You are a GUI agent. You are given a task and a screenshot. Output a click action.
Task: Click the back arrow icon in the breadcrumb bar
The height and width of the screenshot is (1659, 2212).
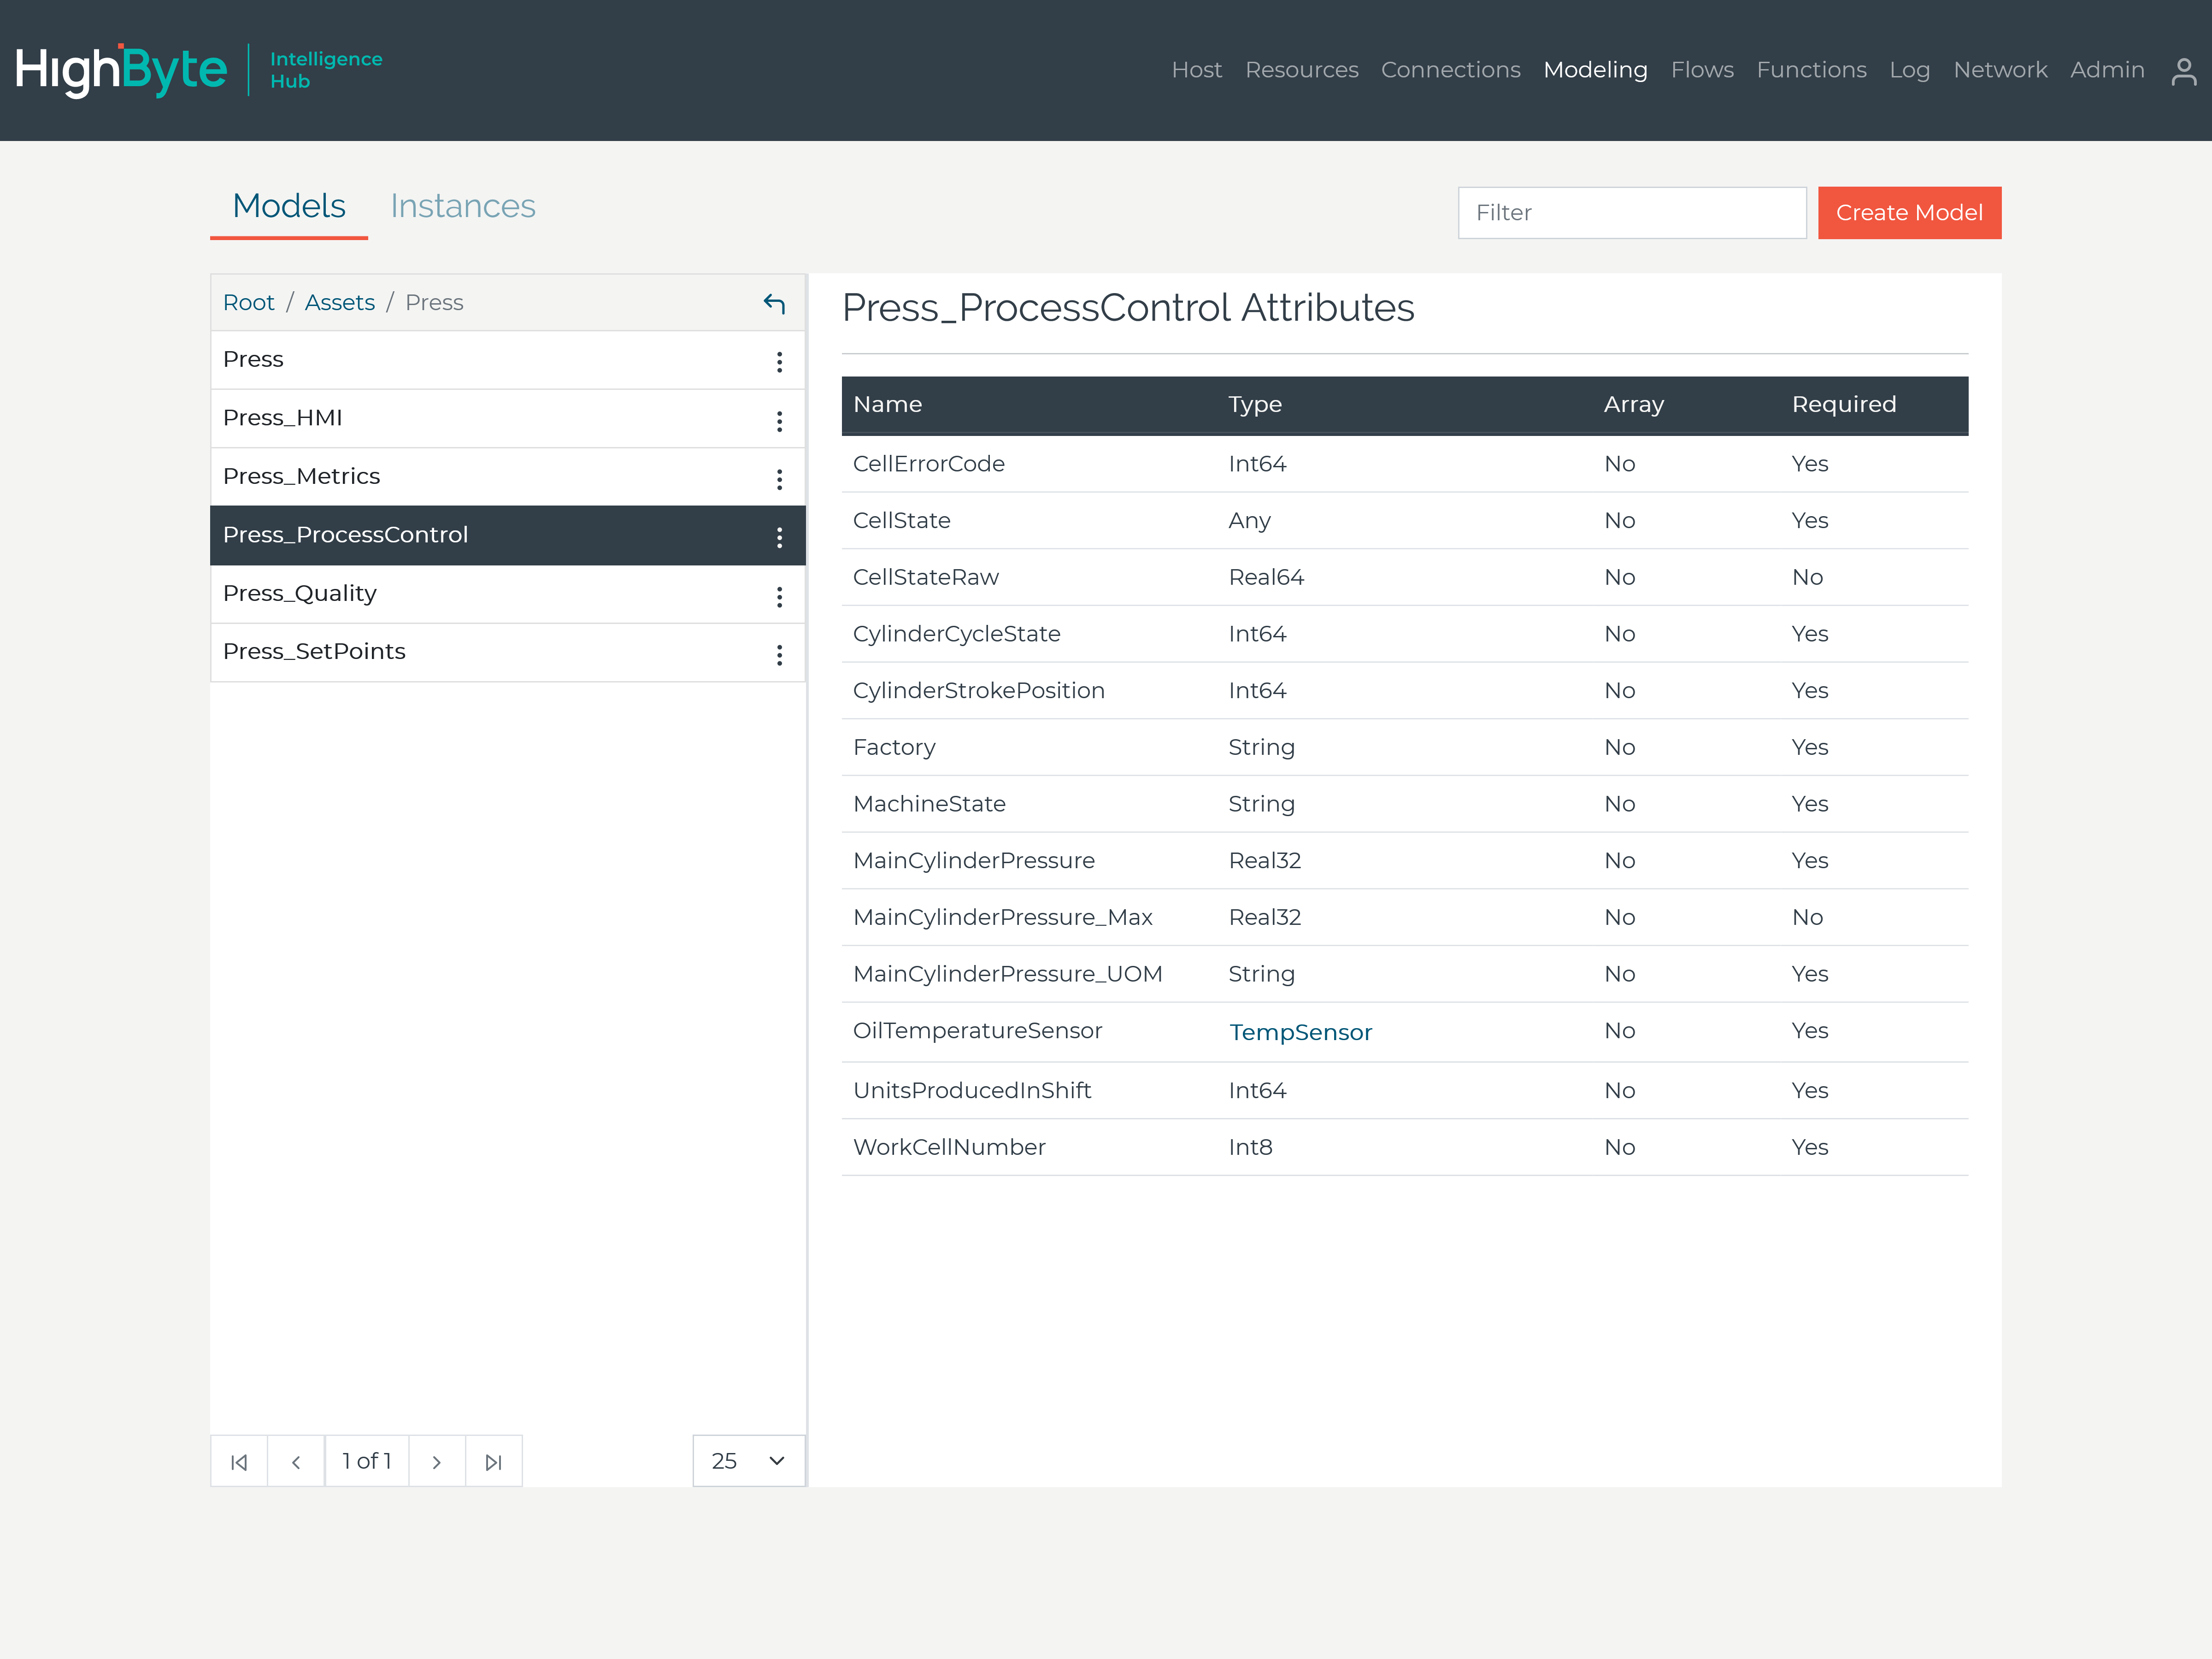[774, 303]
